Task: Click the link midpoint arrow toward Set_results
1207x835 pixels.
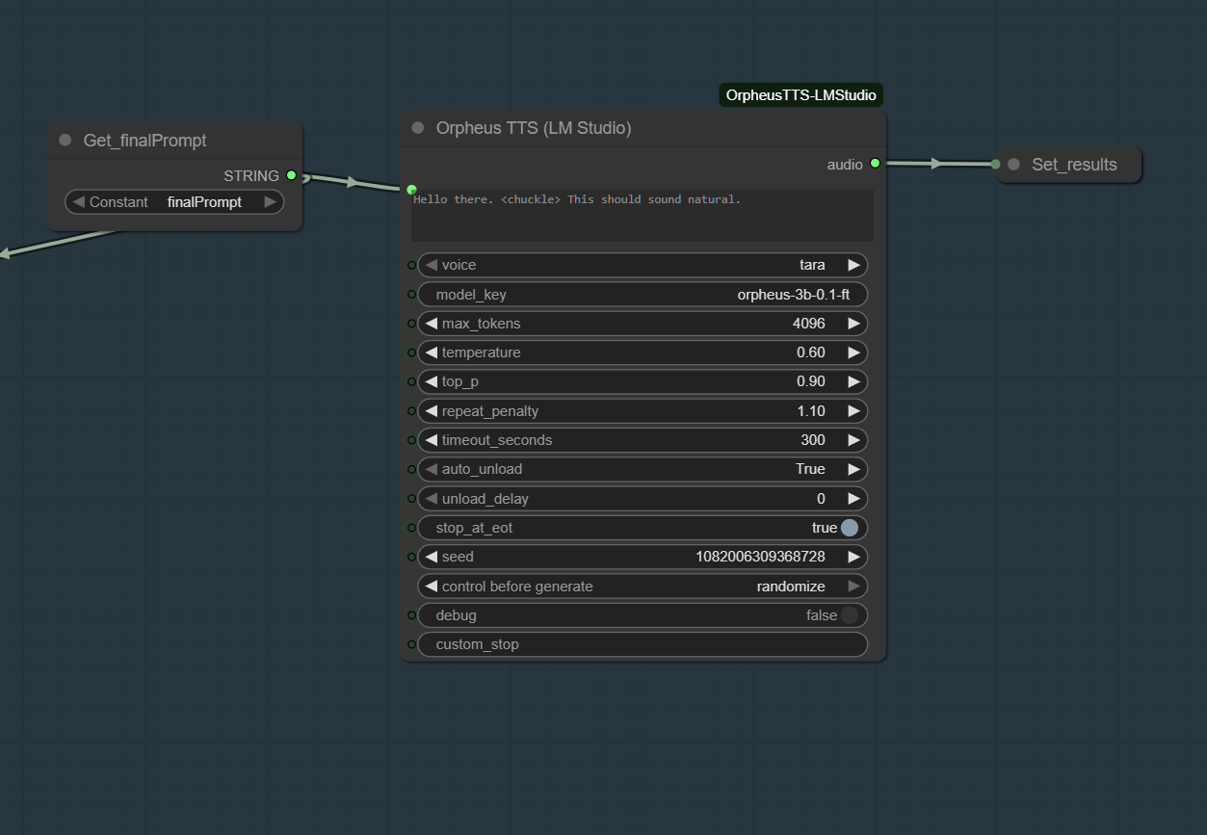Action: pos(936,164)
